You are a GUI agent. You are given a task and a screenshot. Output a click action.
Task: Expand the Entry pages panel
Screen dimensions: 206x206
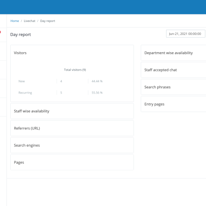tap(173, 104)
